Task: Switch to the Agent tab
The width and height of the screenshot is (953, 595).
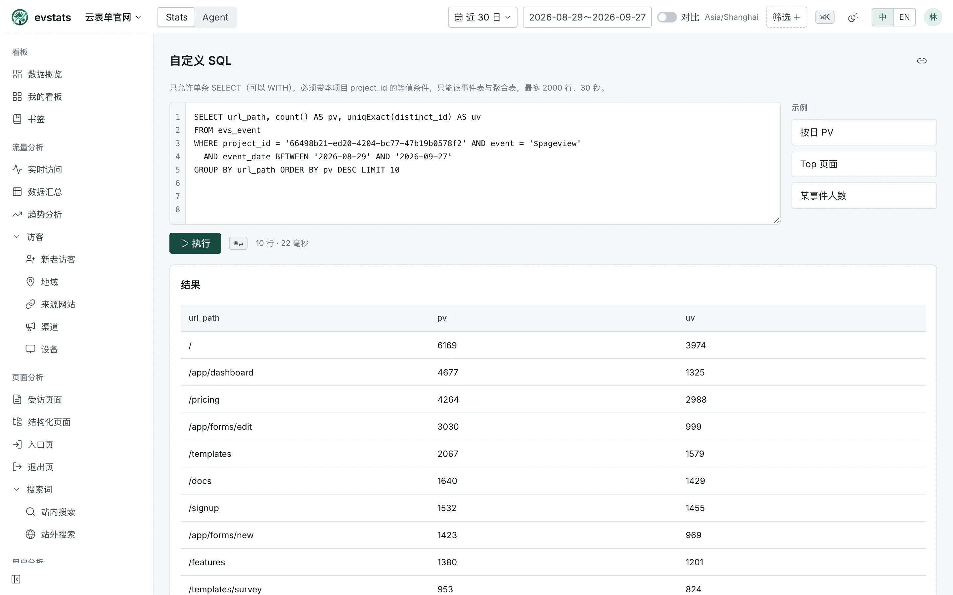Action: pyautogui.click(x=215, y=17)
